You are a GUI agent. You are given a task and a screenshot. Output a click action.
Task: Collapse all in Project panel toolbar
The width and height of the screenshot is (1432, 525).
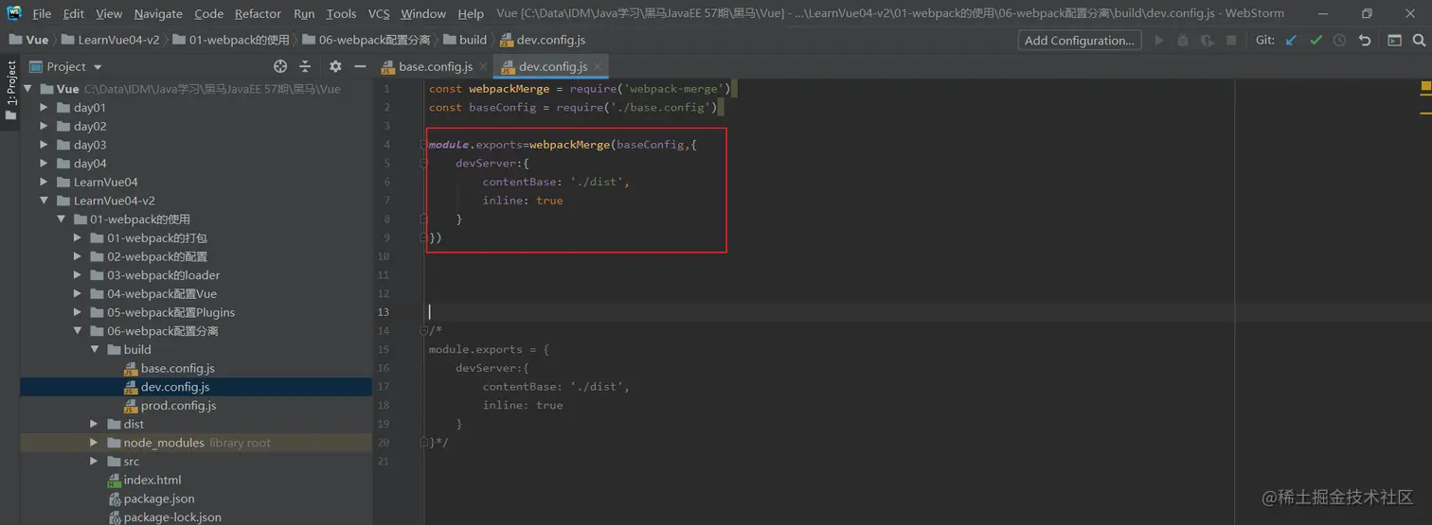tap(305, 66)
